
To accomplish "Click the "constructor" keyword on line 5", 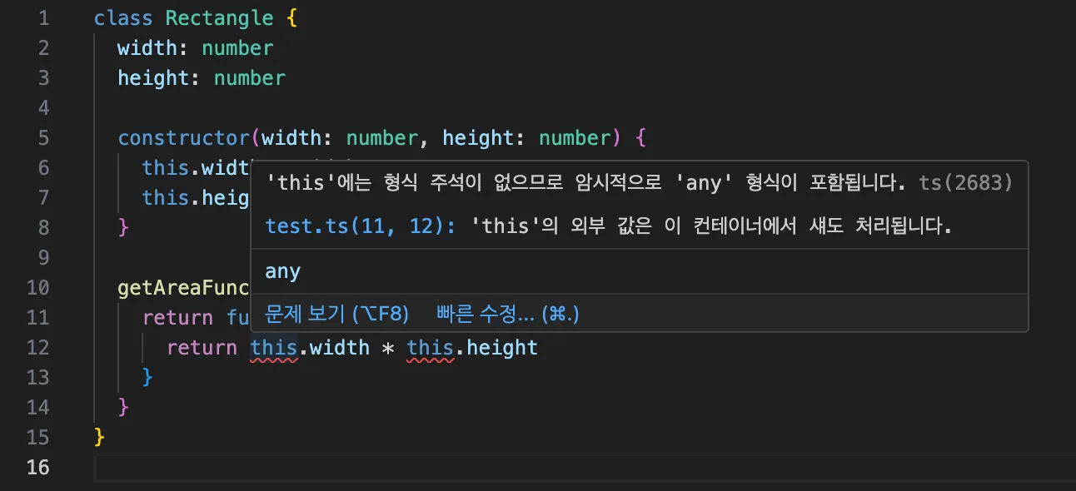I will (183, 137).
